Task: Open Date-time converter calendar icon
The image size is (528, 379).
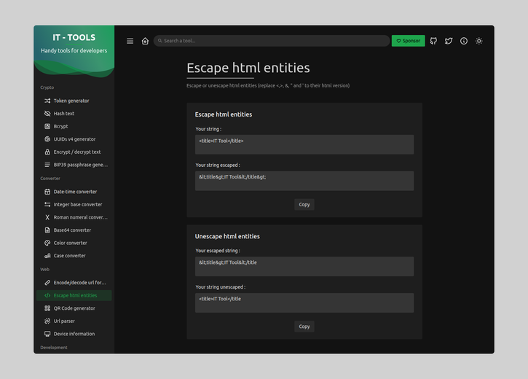Action: 47,192
